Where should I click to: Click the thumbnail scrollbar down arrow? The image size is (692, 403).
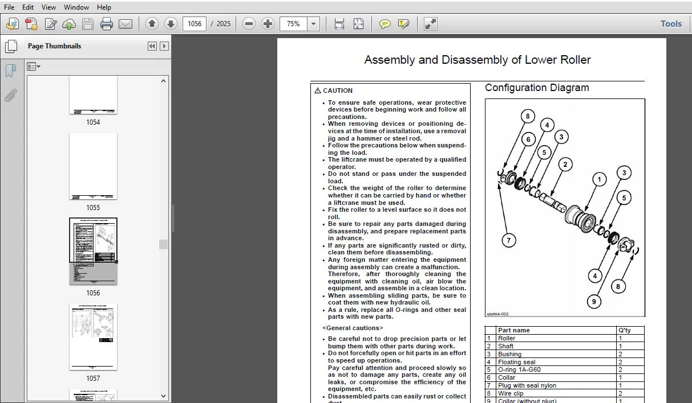click(164, 396)
